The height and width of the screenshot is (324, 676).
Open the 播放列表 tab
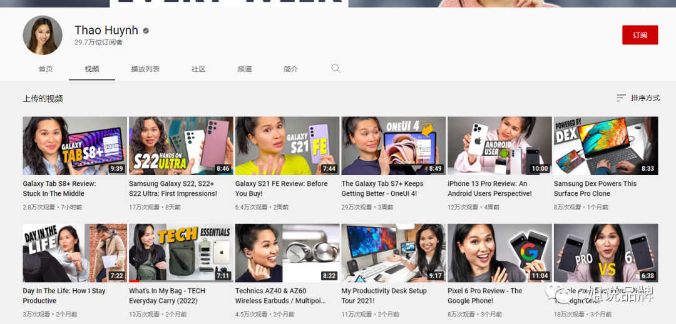(145, 69)
